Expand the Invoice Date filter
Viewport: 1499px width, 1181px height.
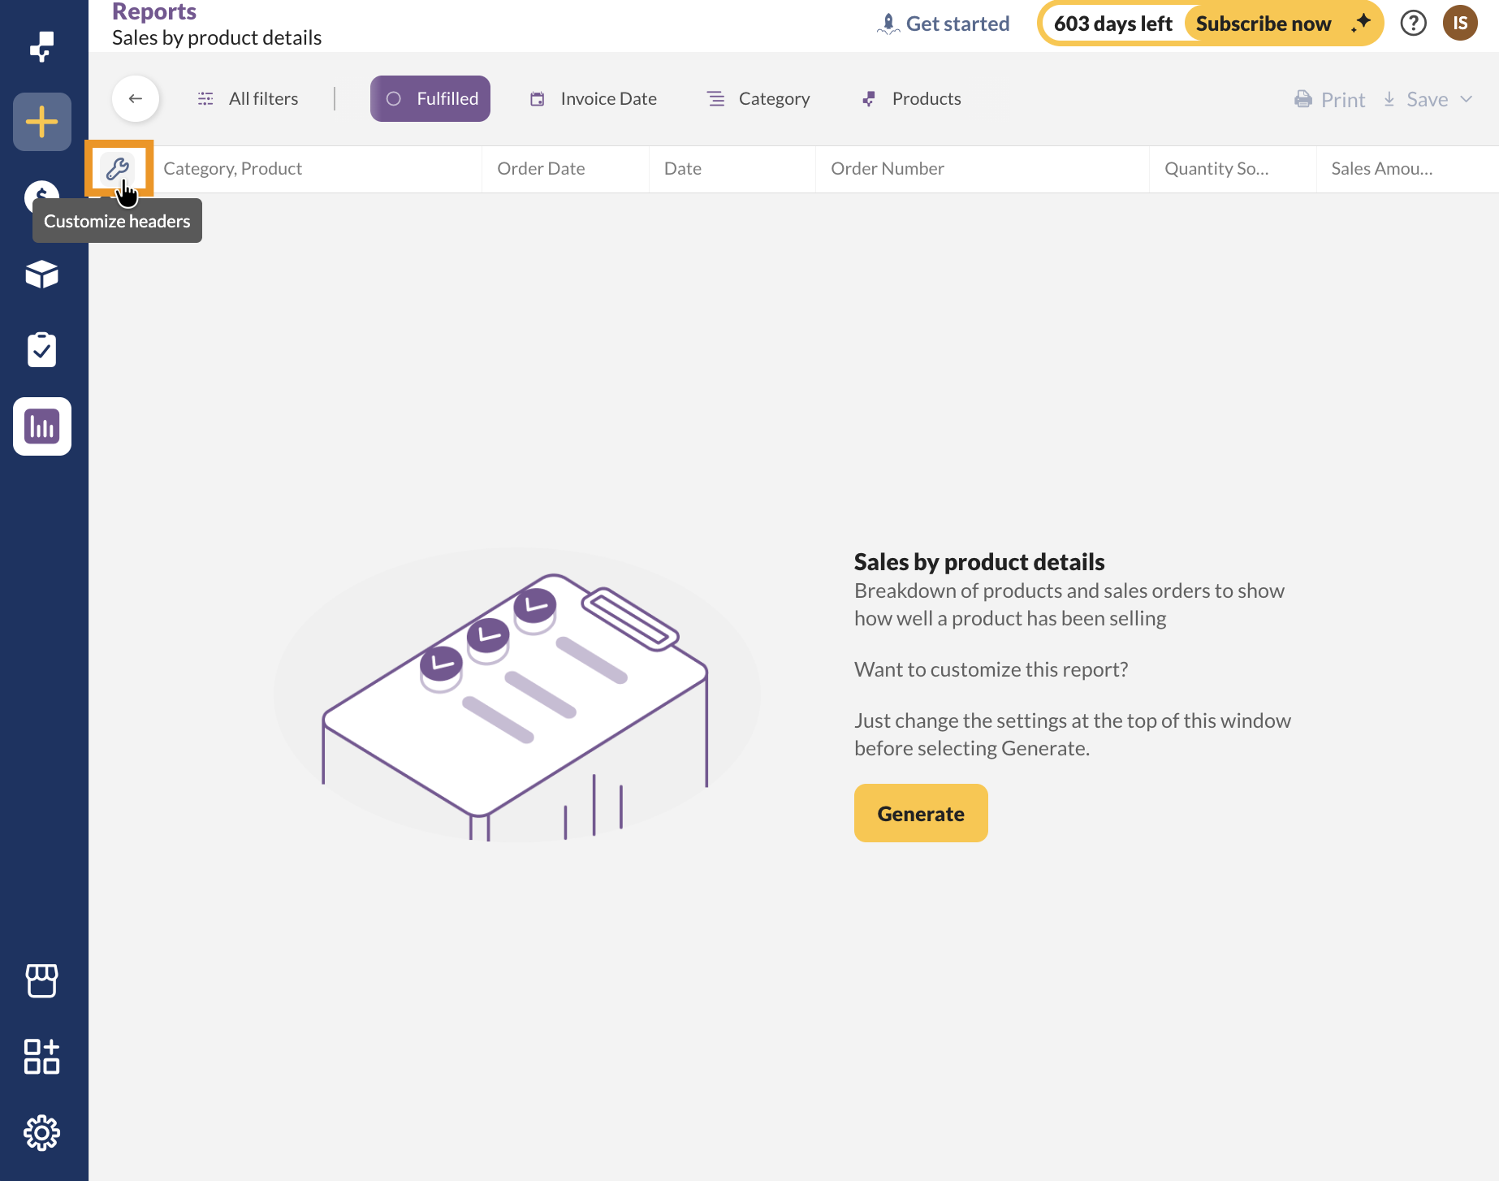click(594, 99)
